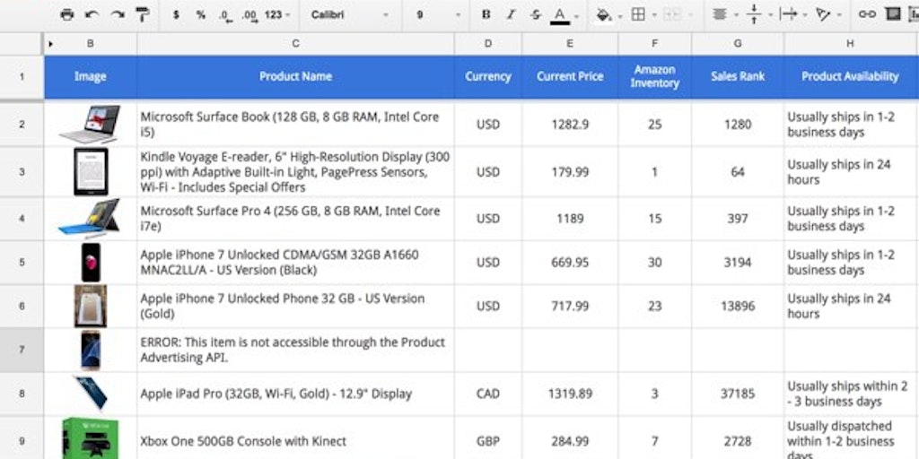This screenshot has height=459, width=919.
Task: Click the price cell 179.99
Action: [570, 172]
